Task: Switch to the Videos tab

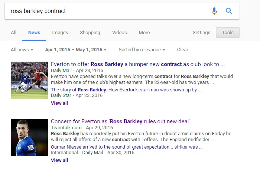Action: tap(119, 33)
